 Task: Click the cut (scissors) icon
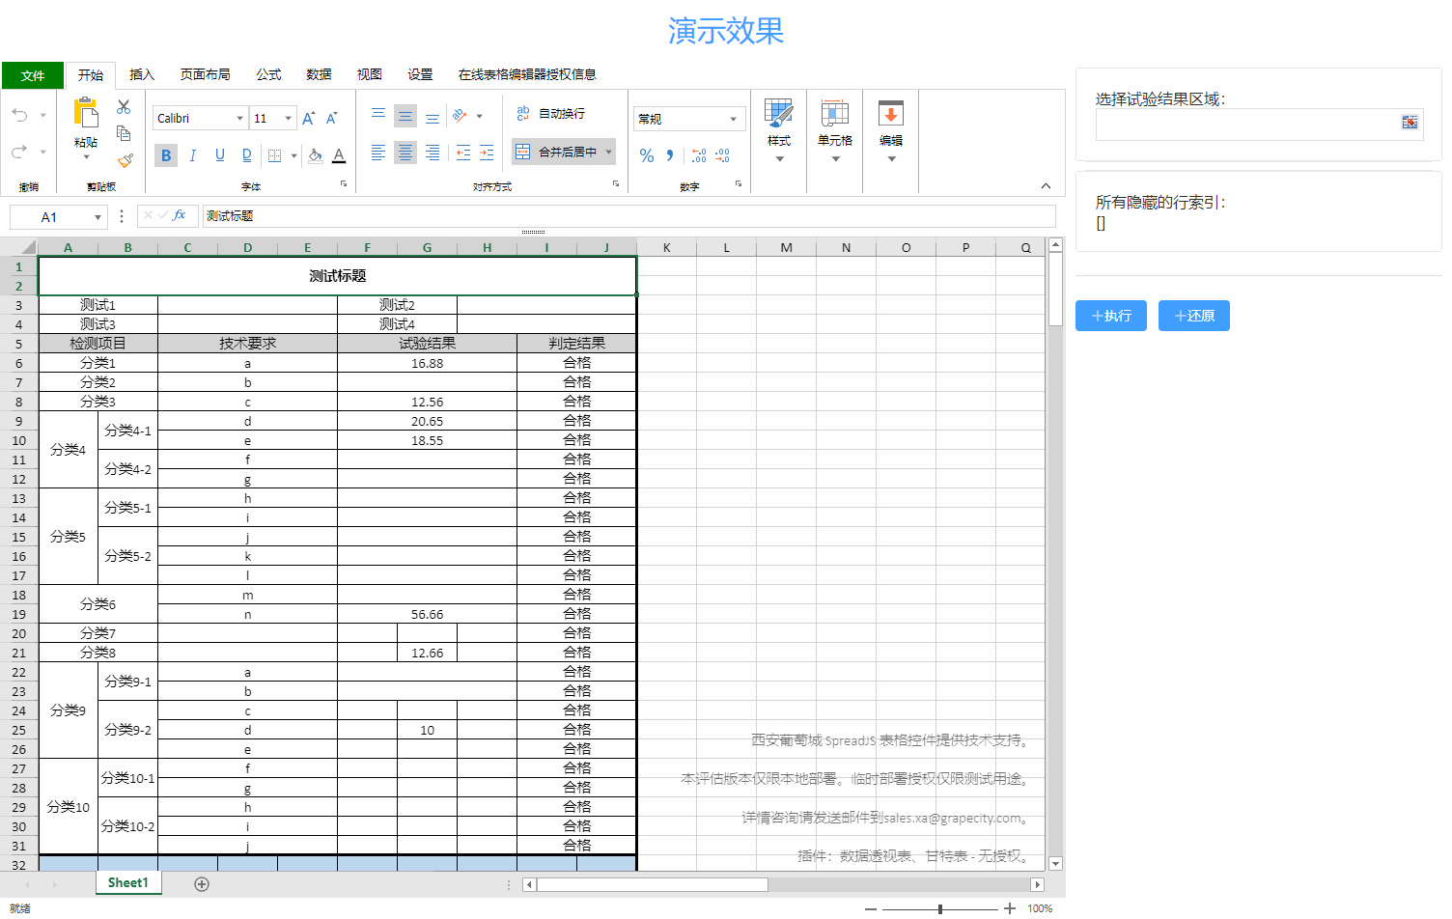[x=124, y=106]
